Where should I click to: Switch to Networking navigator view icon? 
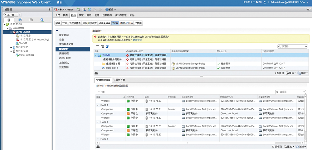pos(42,20)
